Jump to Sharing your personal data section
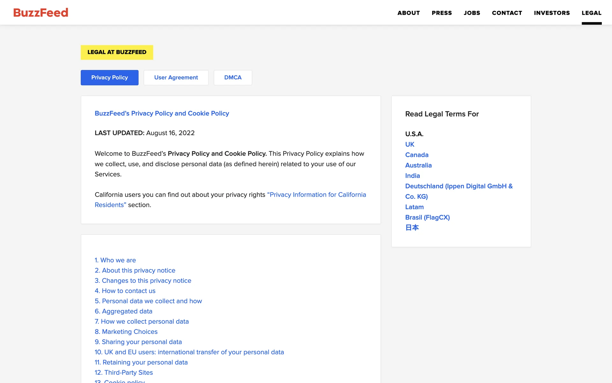The image size is (612, 383). click(x=138, y=342)
